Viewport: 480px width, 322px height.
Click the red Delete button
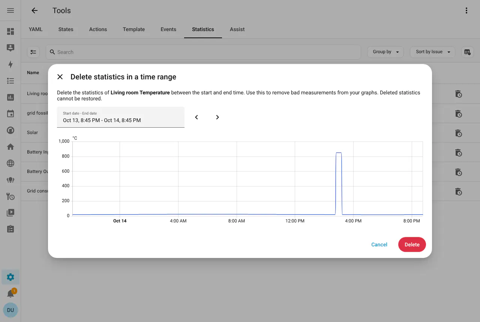(412, 244)
